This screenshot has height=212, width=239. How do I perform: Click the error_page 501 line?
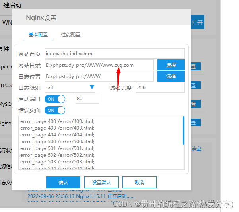57,148
